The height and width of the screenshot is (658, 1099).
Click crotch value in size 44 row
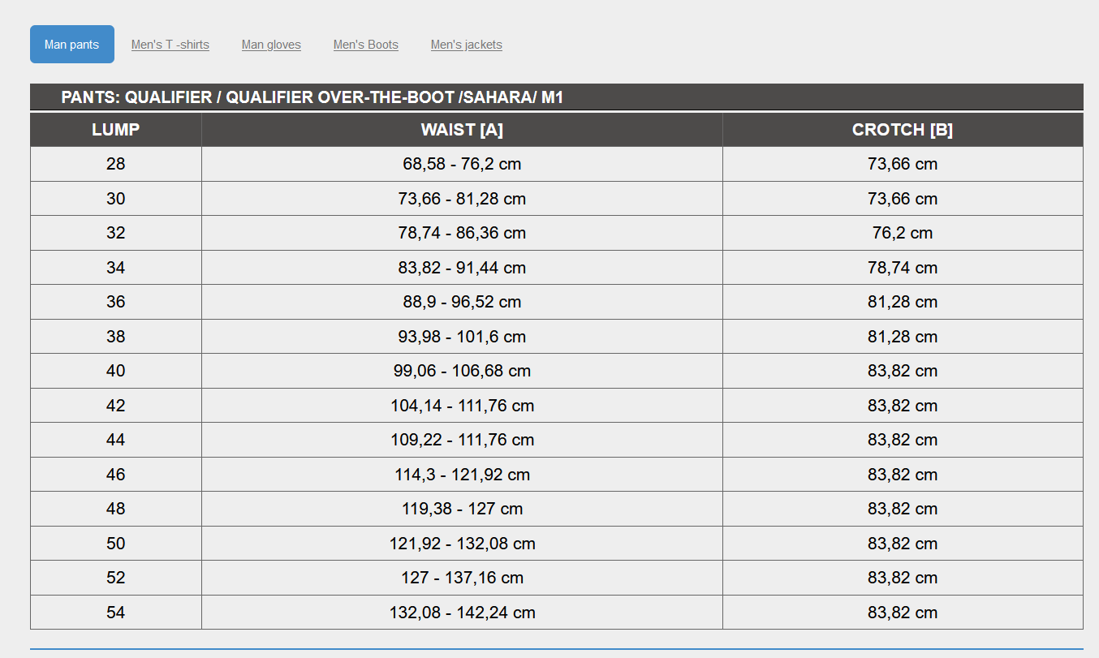(903, 440)
